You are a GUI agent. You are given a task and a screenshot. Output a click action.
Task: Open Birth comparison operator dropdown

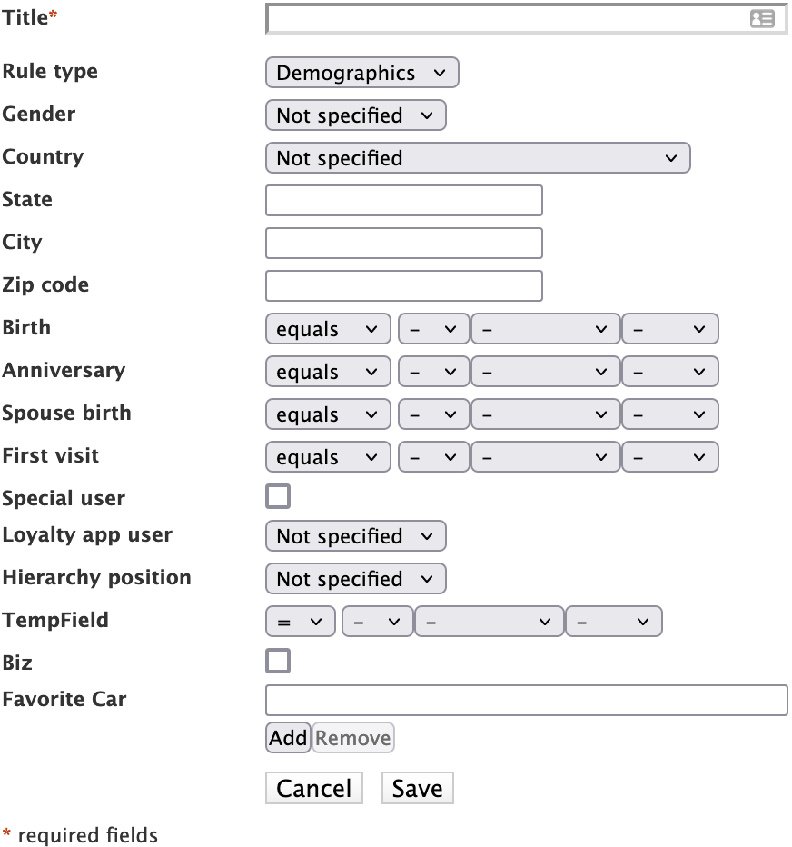coord(327,329)
